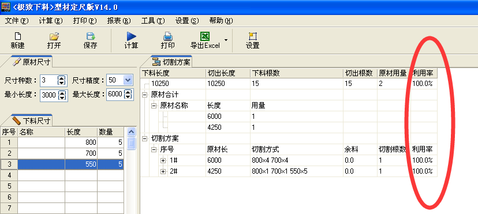Select row 3 header in 下料尺寸 table

(9, 164)
